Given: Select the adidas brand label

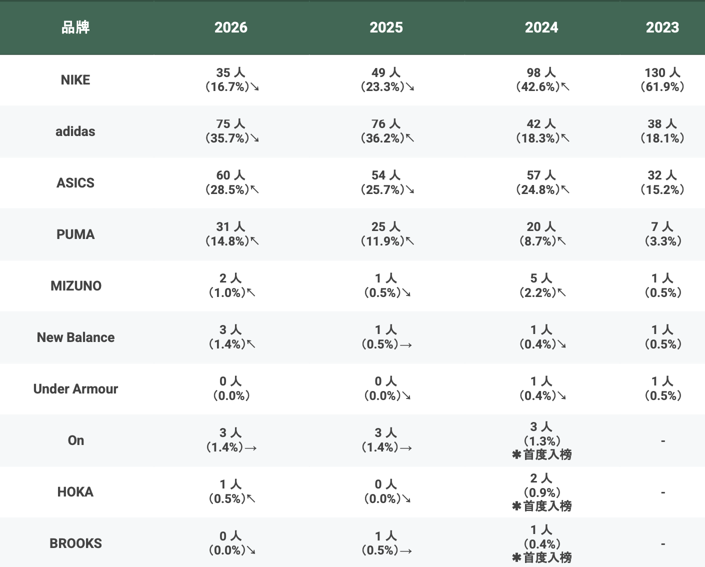Looking at the screenshot, I should coord(75,131).
